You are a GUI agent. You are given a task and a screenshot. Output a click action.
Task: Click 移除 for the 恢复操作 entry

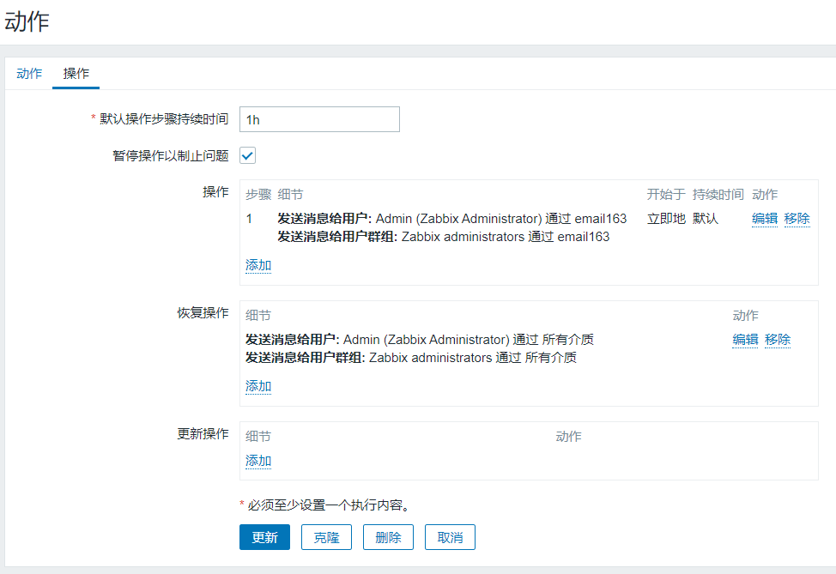(x=778, y=339)
